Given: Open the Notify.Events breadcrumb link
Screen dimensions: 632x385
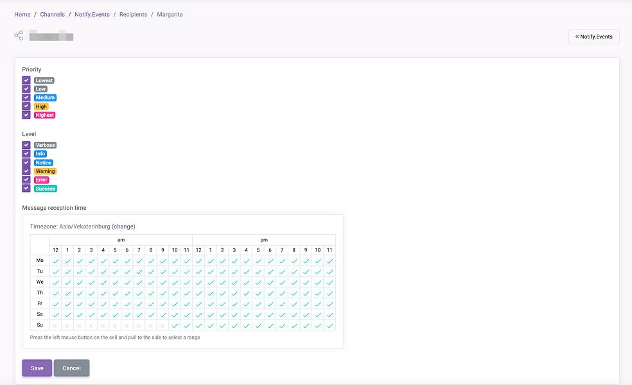Looking at the screenshot, I should pyautogui.click(x=92, y=14).
